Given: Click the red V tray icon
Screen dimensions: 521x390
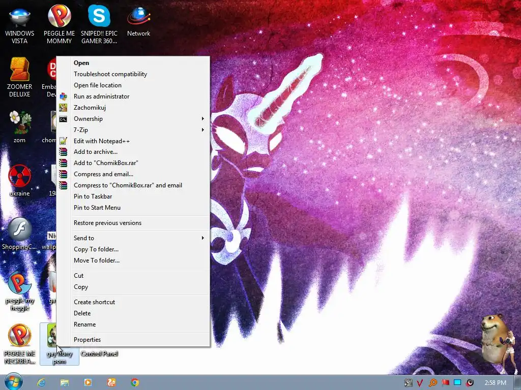Looking at the screenshot, I should [x=420, y=383].
